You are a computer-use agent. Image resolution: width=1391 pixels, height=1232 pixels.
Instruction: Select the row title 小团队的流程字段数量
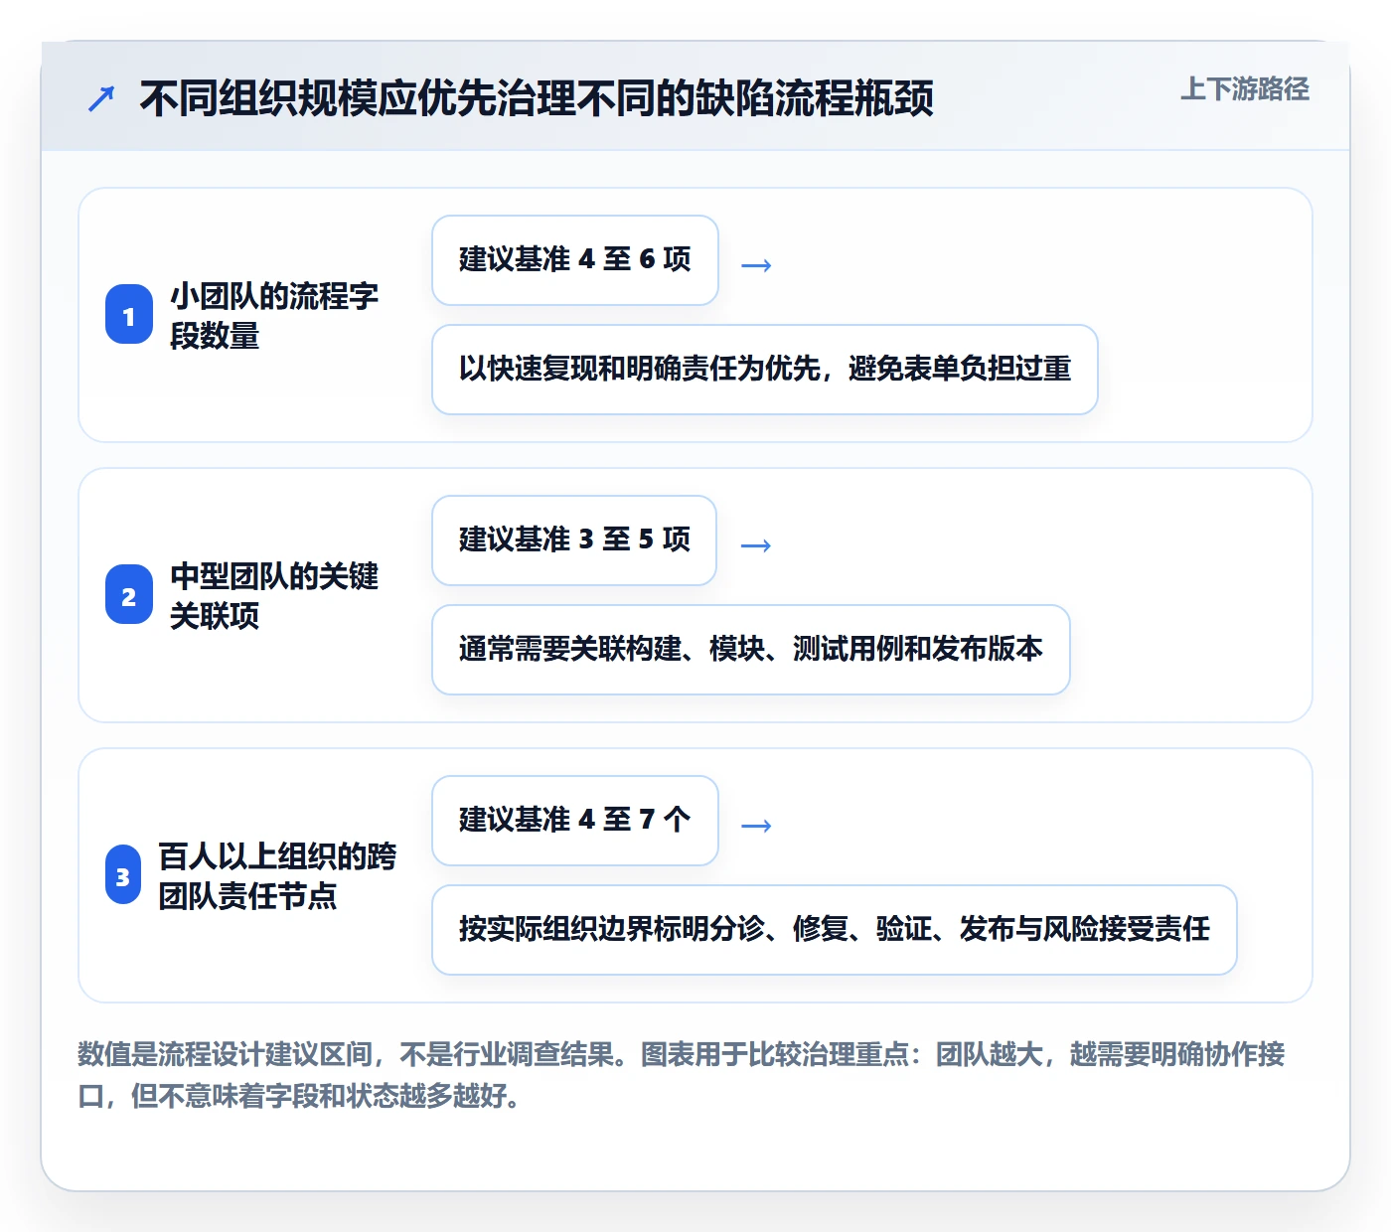click(274, 315)
